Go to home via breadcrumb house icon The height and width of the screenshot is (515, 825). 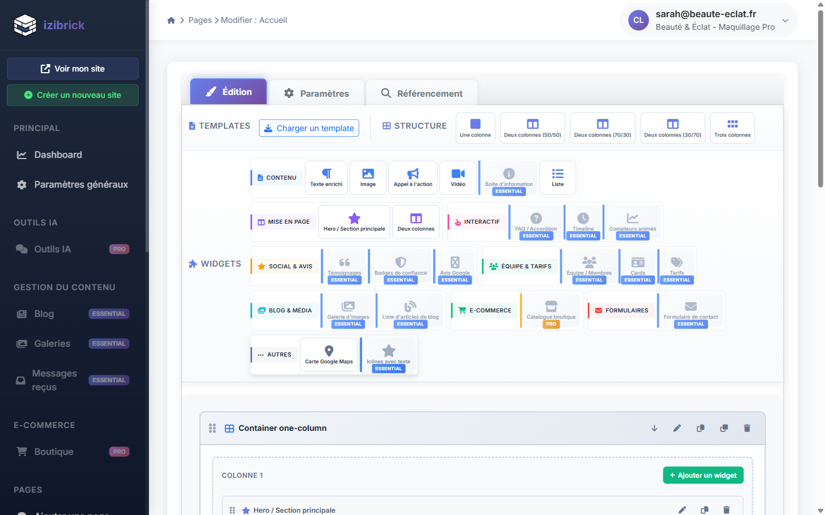tap(171, 20)
